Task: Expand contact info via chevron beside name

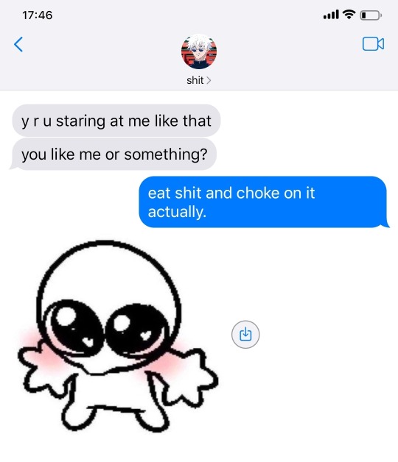Action: [x=209, y=80]
